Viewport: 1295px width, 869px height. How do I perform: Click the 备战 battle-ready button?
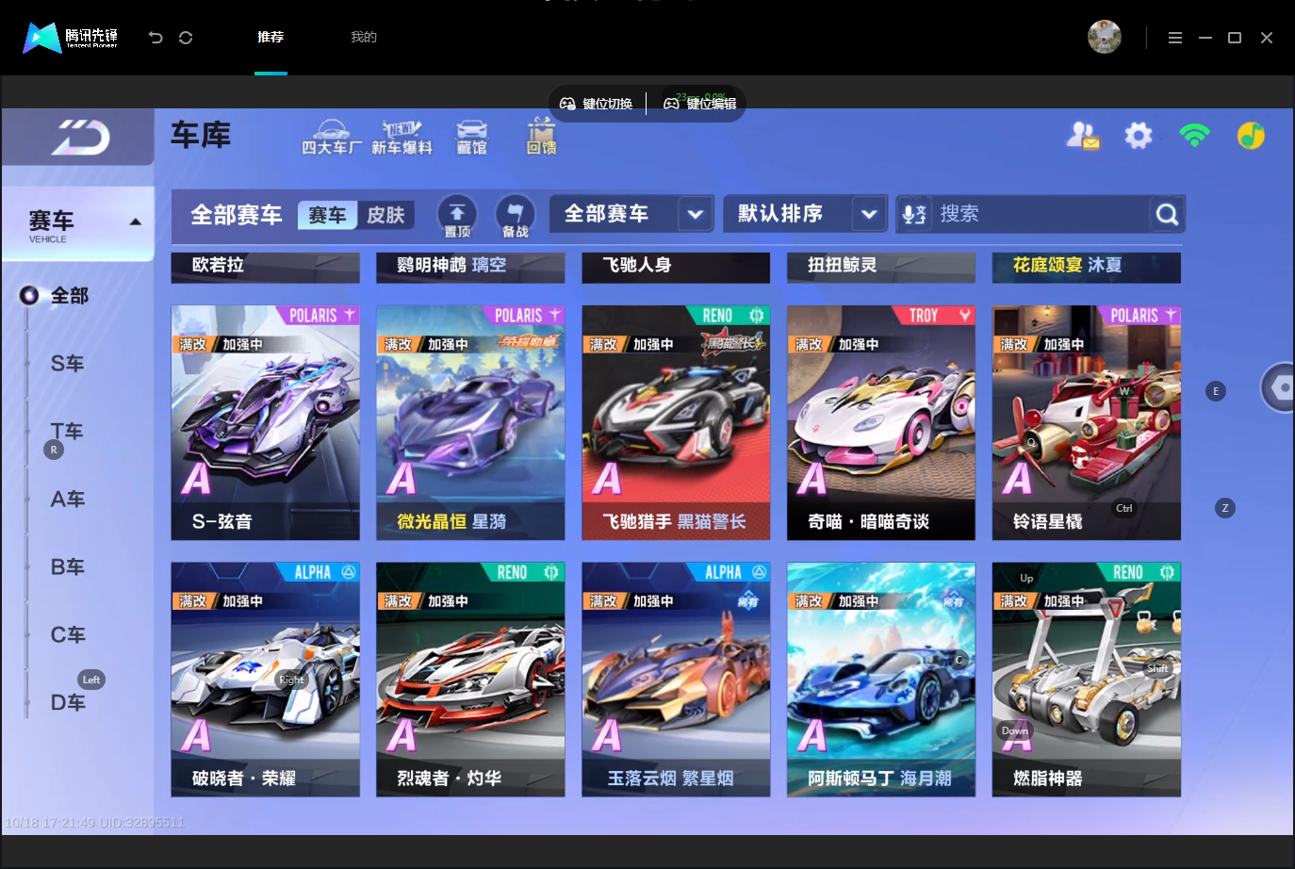(x=515, y=216)
